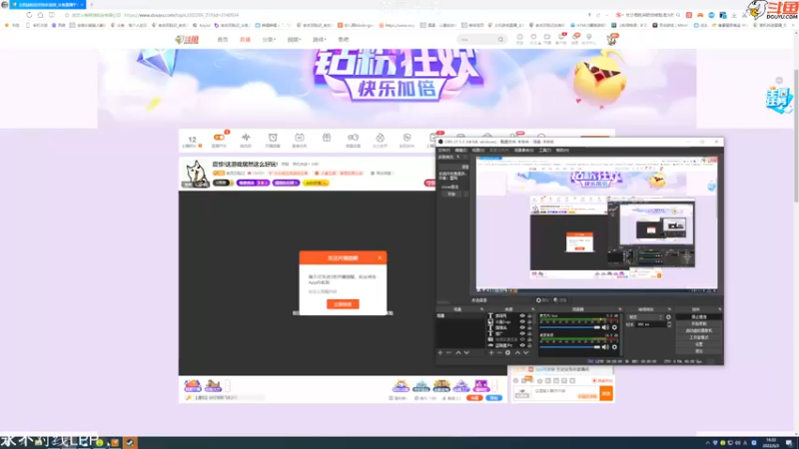Open the sound wave icon in streamer toolbar
This screenshot has height=449, width=799.
pyautogui.click(x=246, y=138)
